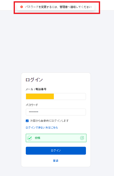Click the masked password dots
The width and height of the screenshot is (114, 176).
pos(34,112)
